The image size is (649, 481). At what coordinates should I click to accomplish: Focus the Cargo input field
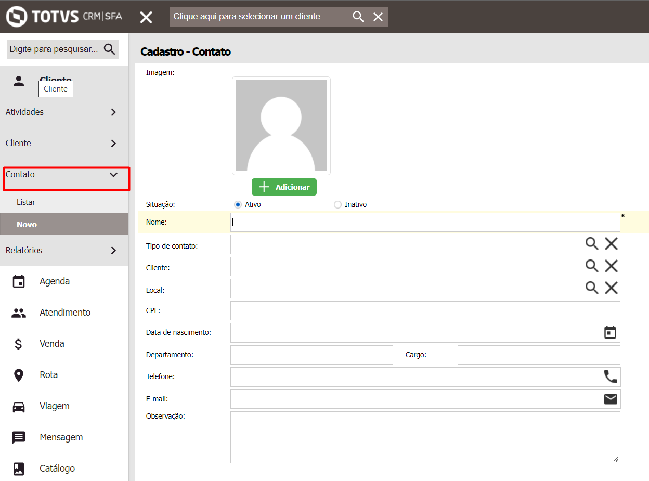point(539,355)
